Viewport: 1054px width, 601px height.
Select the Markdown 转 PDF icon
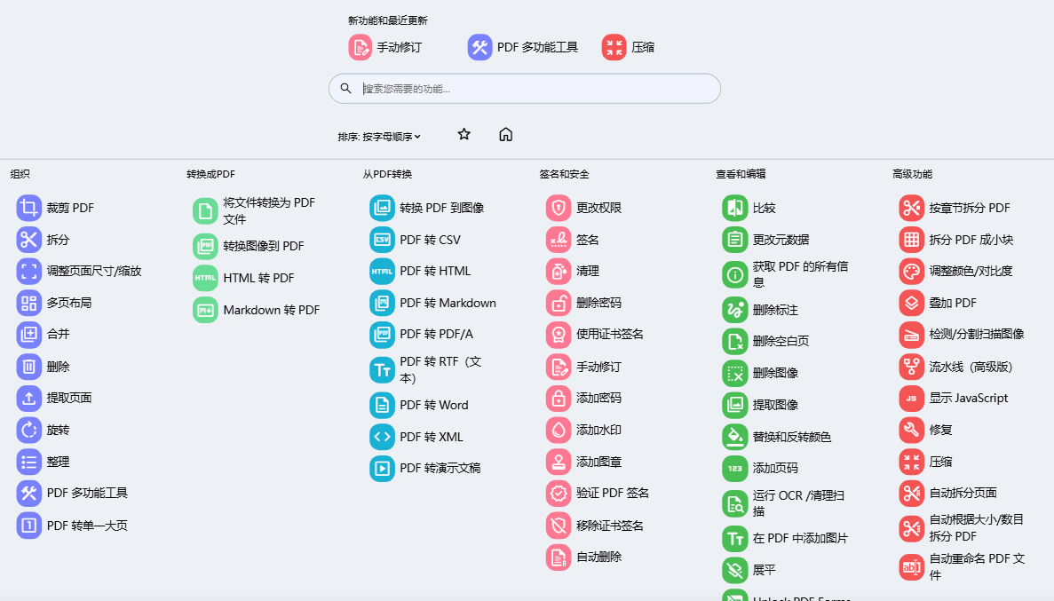(206, 310)
